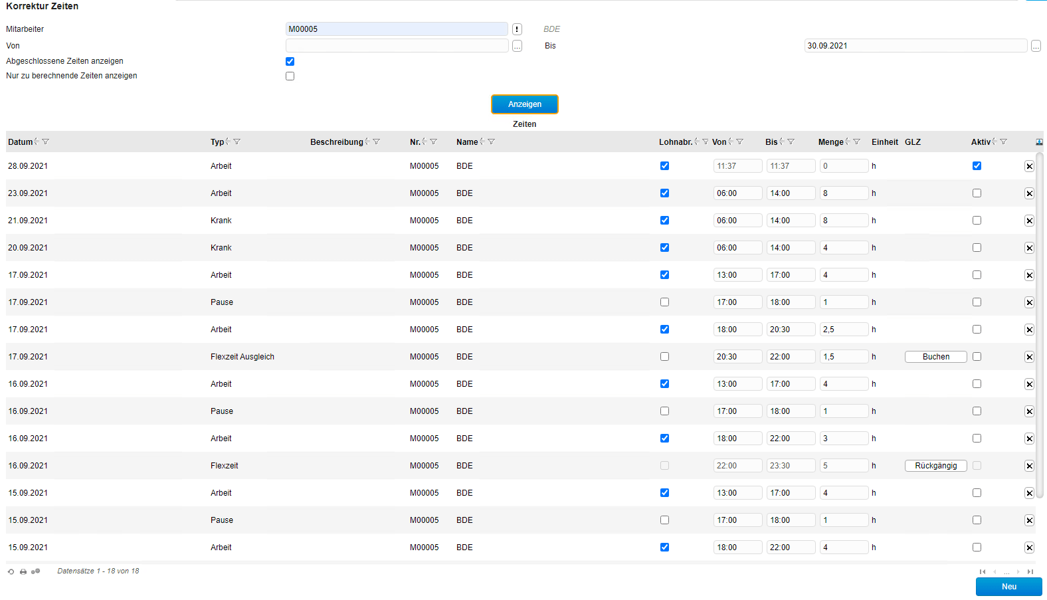Delete the 17.09.2021 Pause row
The width and height of the screenshot is (1047, 600).
coord(1029,302)
